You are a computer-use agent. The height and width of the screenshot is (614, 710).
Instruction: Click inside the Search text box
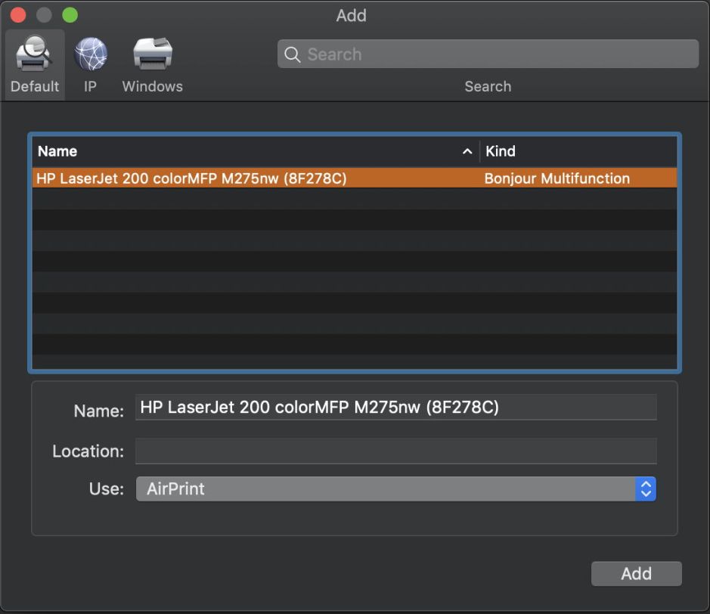coord(499,54)
